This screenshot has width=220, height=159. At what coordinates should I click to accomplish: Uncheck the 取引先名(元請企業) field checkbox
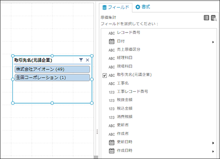coord(105,76)
